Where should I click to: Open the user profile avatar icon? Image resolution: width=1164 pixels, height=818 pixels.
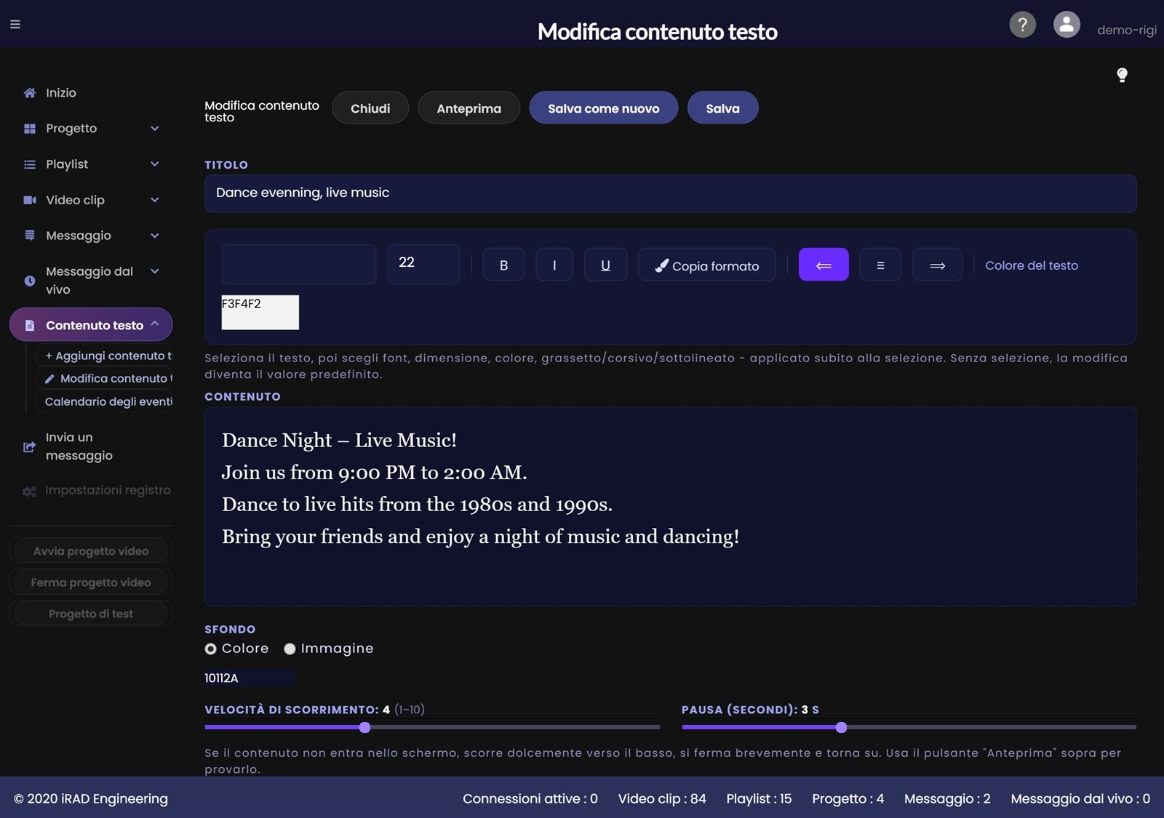click(x=1067, y=25)
